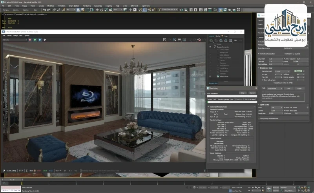This screenshot has height=193, width=314.
Task: Click the layer list icon in Layers panel
Action: click(x=231, y=40)
